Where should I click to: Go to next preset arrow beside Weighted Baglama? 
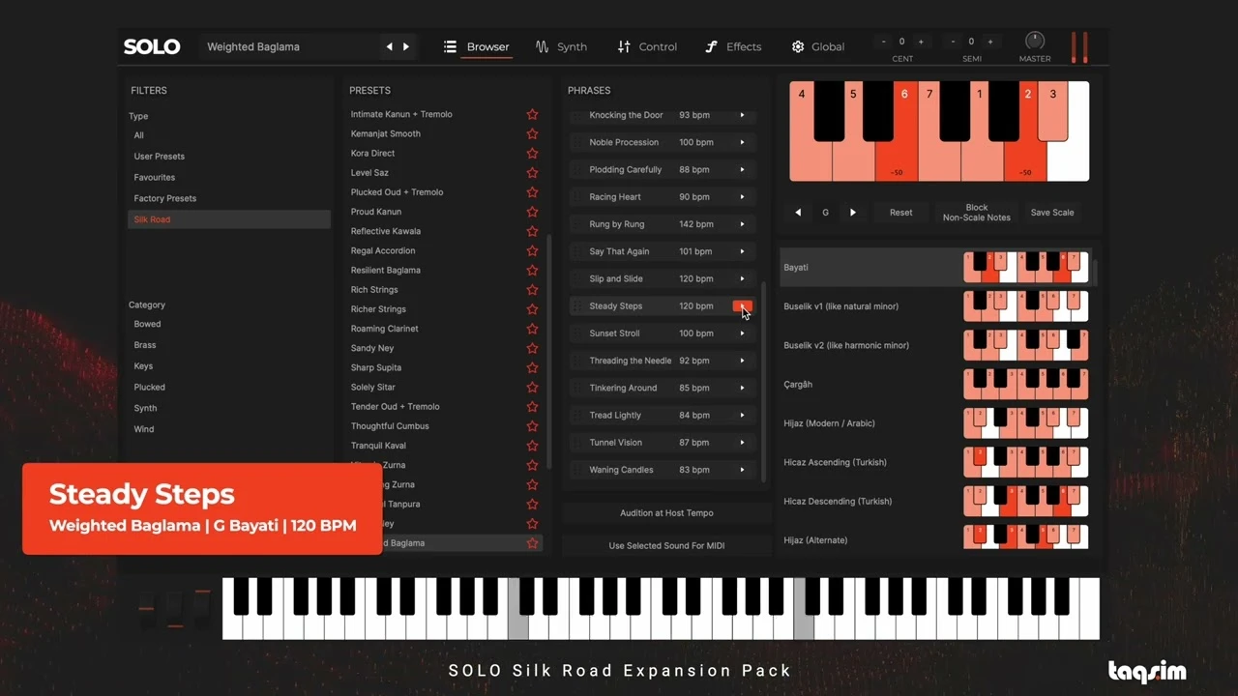406,46
